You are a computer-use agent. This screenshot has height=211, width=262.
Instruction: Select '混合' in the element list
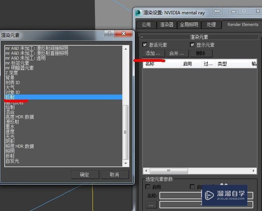(63, 112)
